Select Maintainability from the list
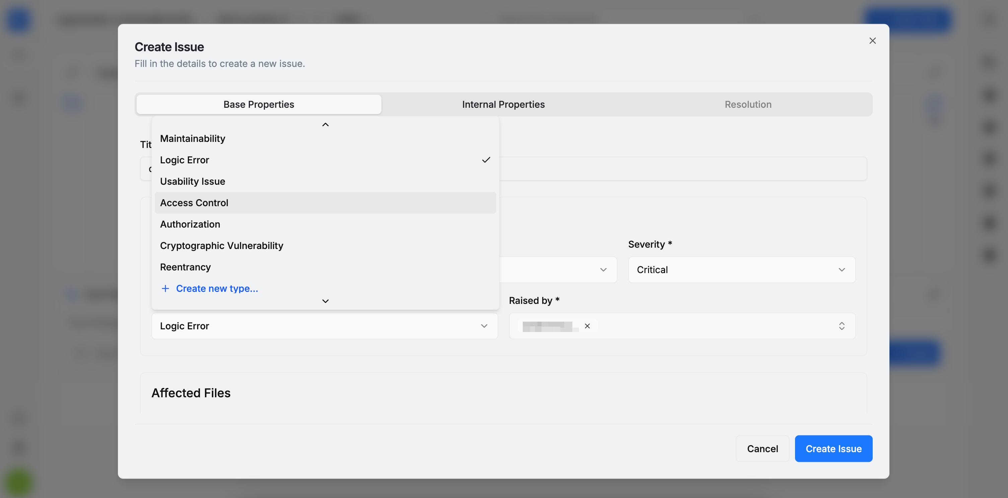The width and height of the screenshot is (1008, 498). point(193,139)
